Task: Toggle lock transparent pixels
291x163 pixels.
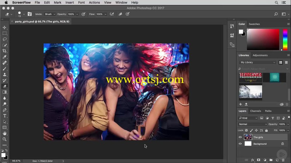Action: 246,130
